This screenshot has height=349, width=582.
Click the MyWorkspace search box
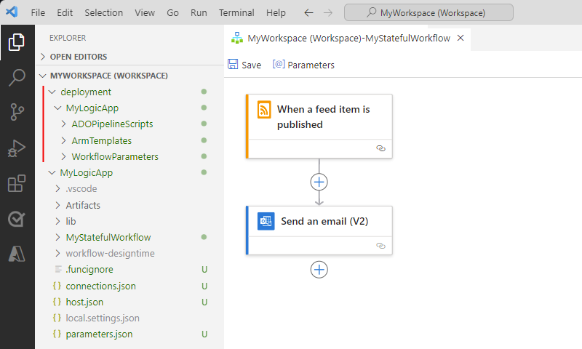pyautogui.click(x=428, y=13)
